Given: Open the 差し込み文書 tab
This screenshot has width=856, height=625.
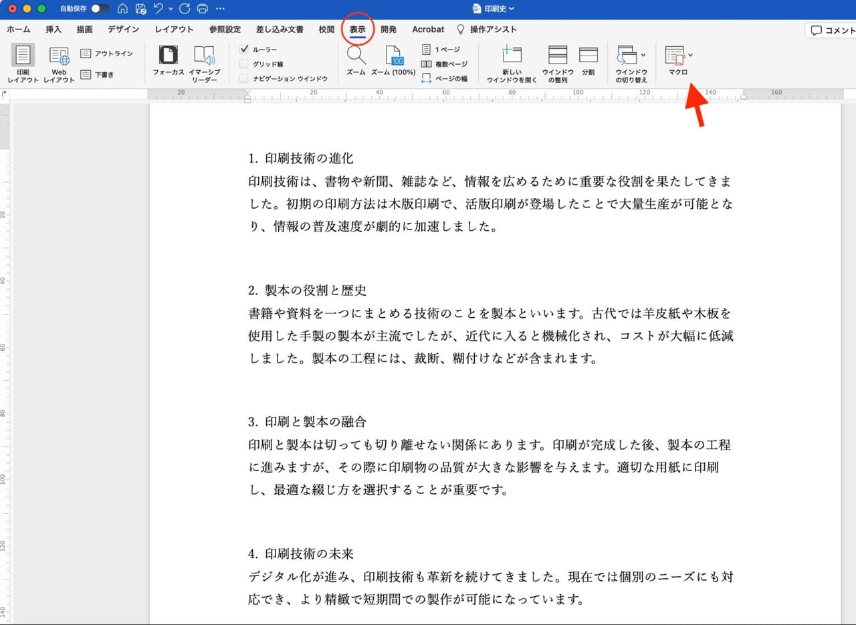Looking at the screenshot, I should (x=280, y=29).
